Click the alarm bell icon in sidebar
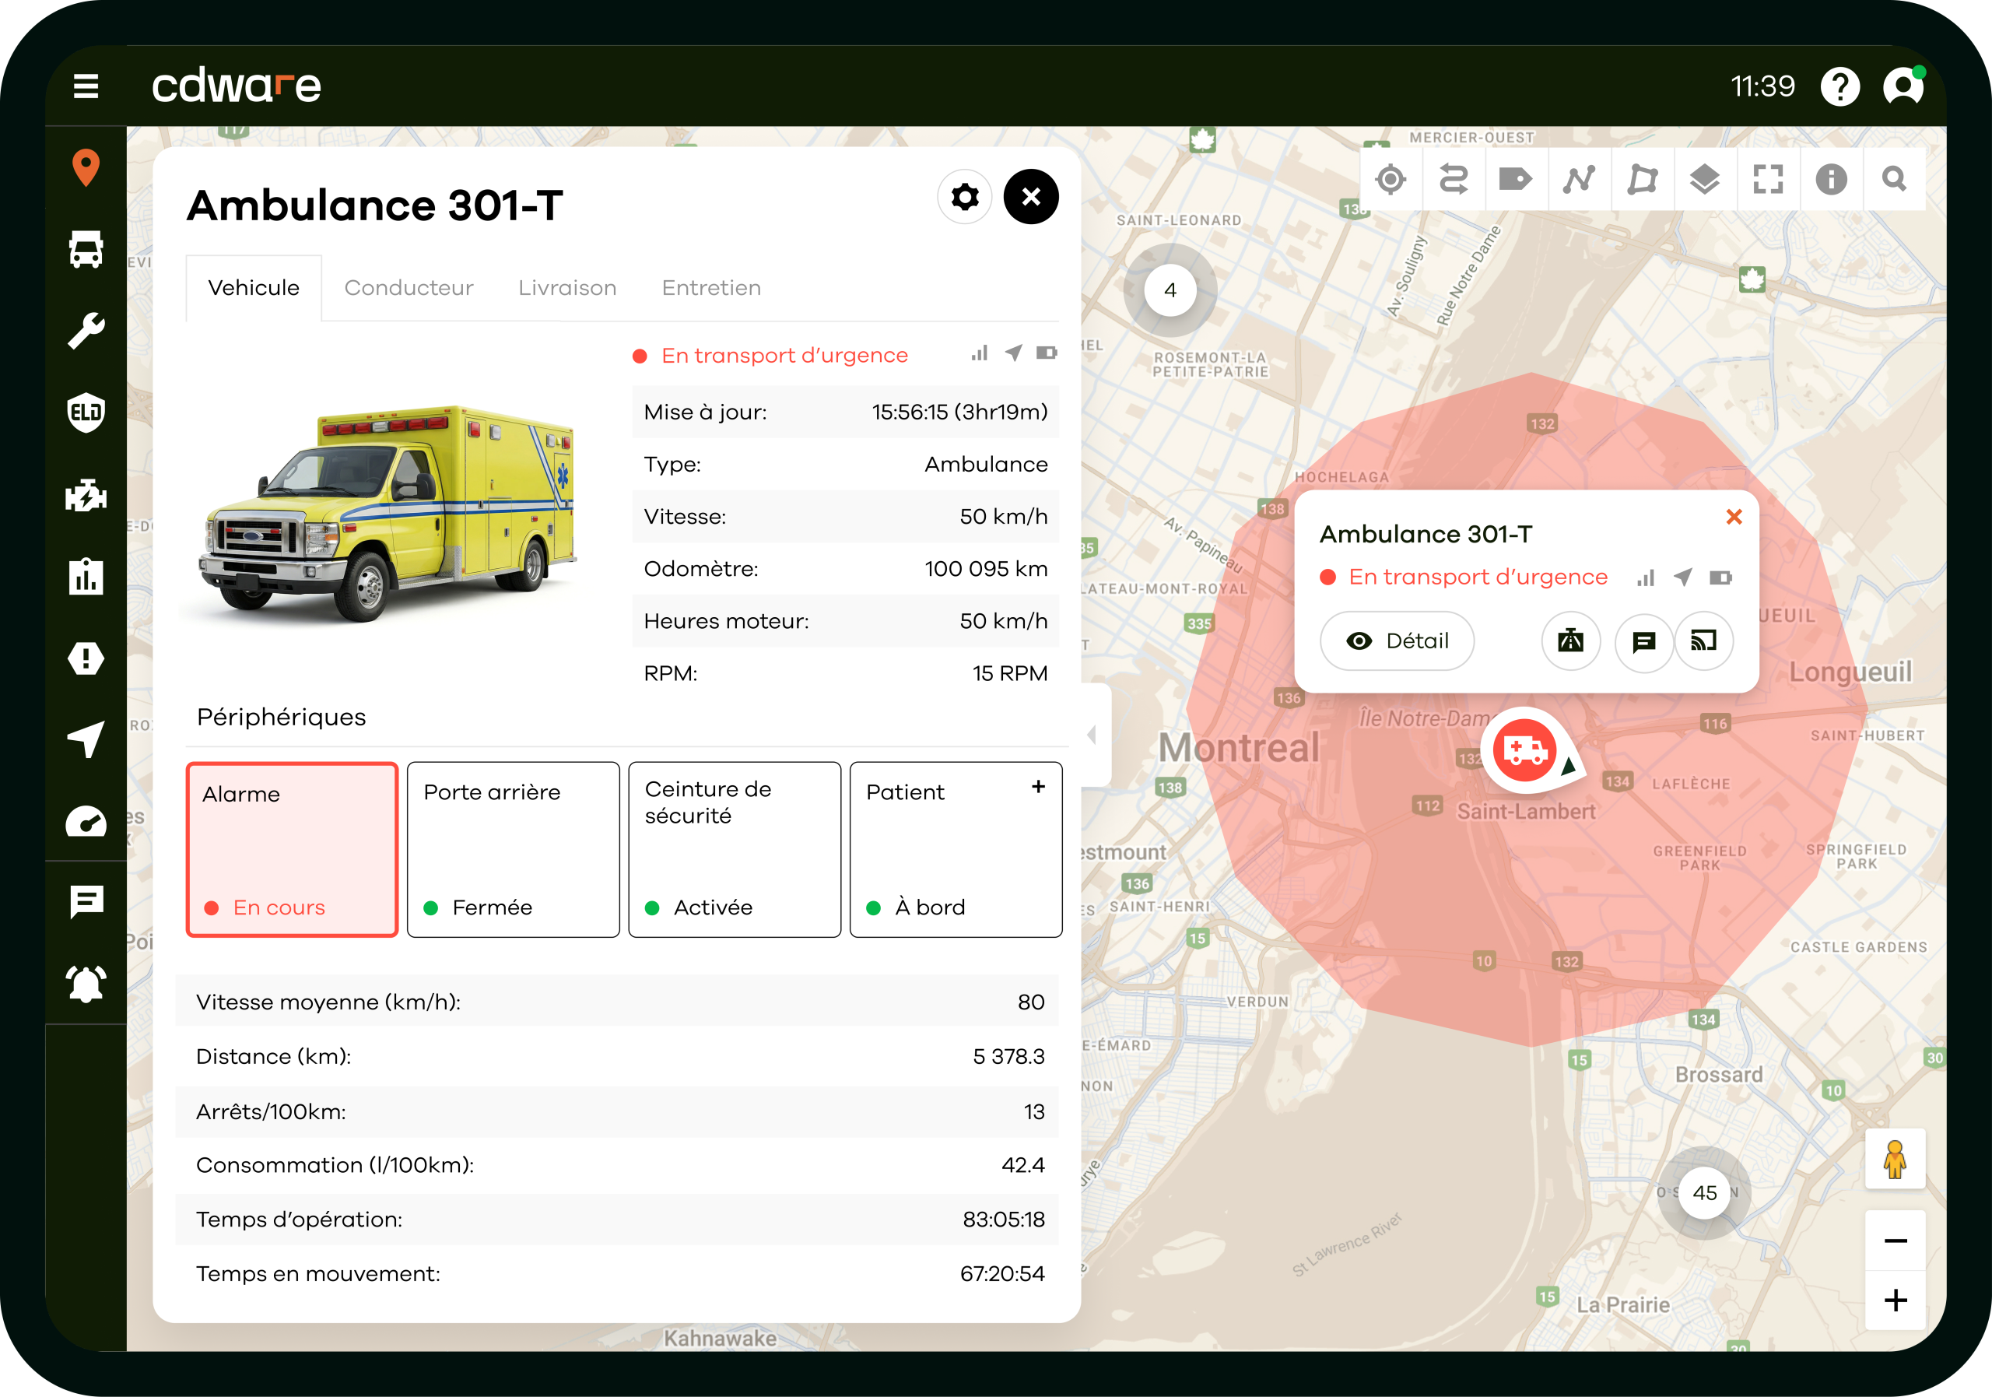 coord(86,983)
